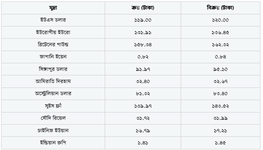The height and width of the screenshot is (150, 263).
Task: Click the ক্রয় (টাকা) column header
Action: pos(143,8)
